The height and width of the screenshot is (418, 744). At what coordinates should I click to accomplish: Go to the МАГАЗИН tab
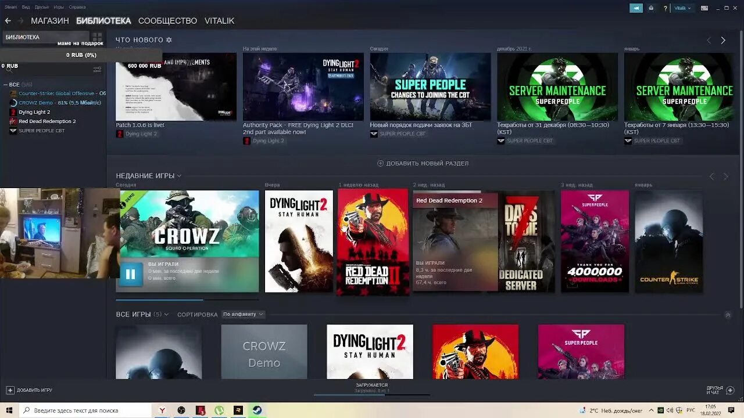click(50, 21)
